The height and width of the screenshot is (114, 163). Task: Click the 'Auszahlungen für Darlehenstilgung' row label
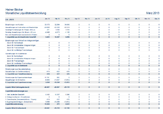click(18, 71)
